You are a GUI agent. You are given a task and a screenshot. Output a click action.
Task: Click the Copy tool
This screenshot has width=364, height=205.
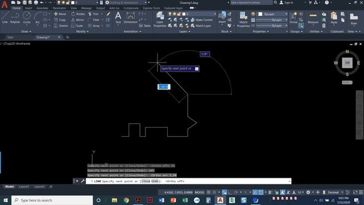60,20
